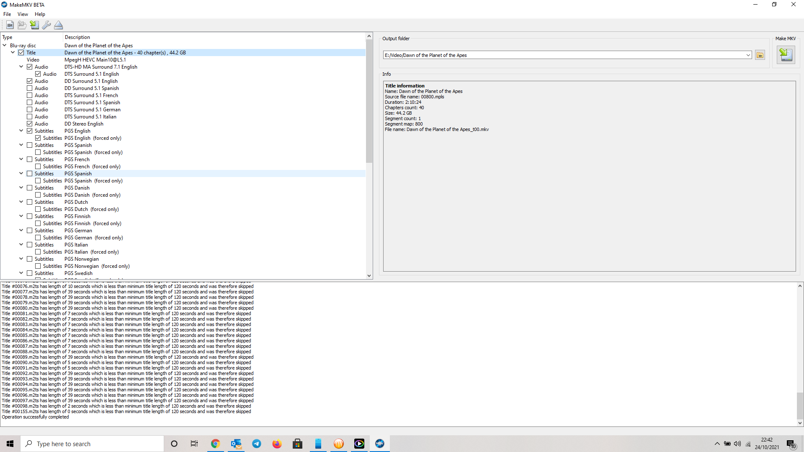This screenshot has width=804, height=452.
Task: Open Telegram from taskbar
Action: [x=257, y=444]
